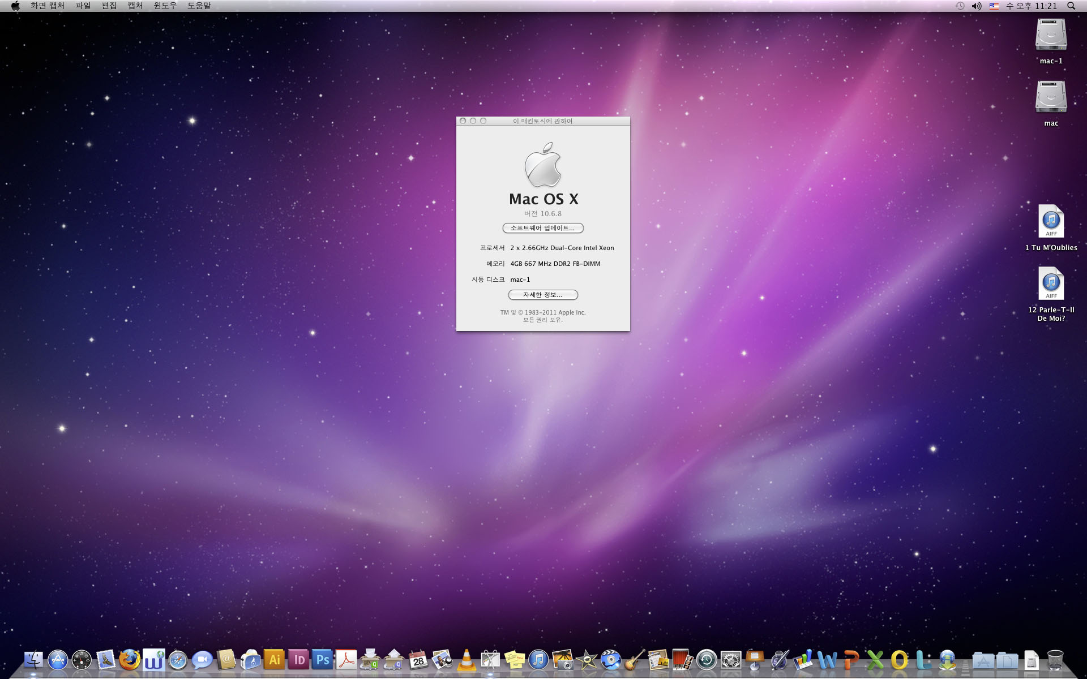Launch Adobe Illustrator in the dock
Viewport: 1087px width, 679px height.
274,660
